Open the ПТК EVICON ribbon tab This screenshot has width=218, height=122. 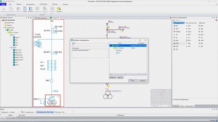tap(43, 4)
